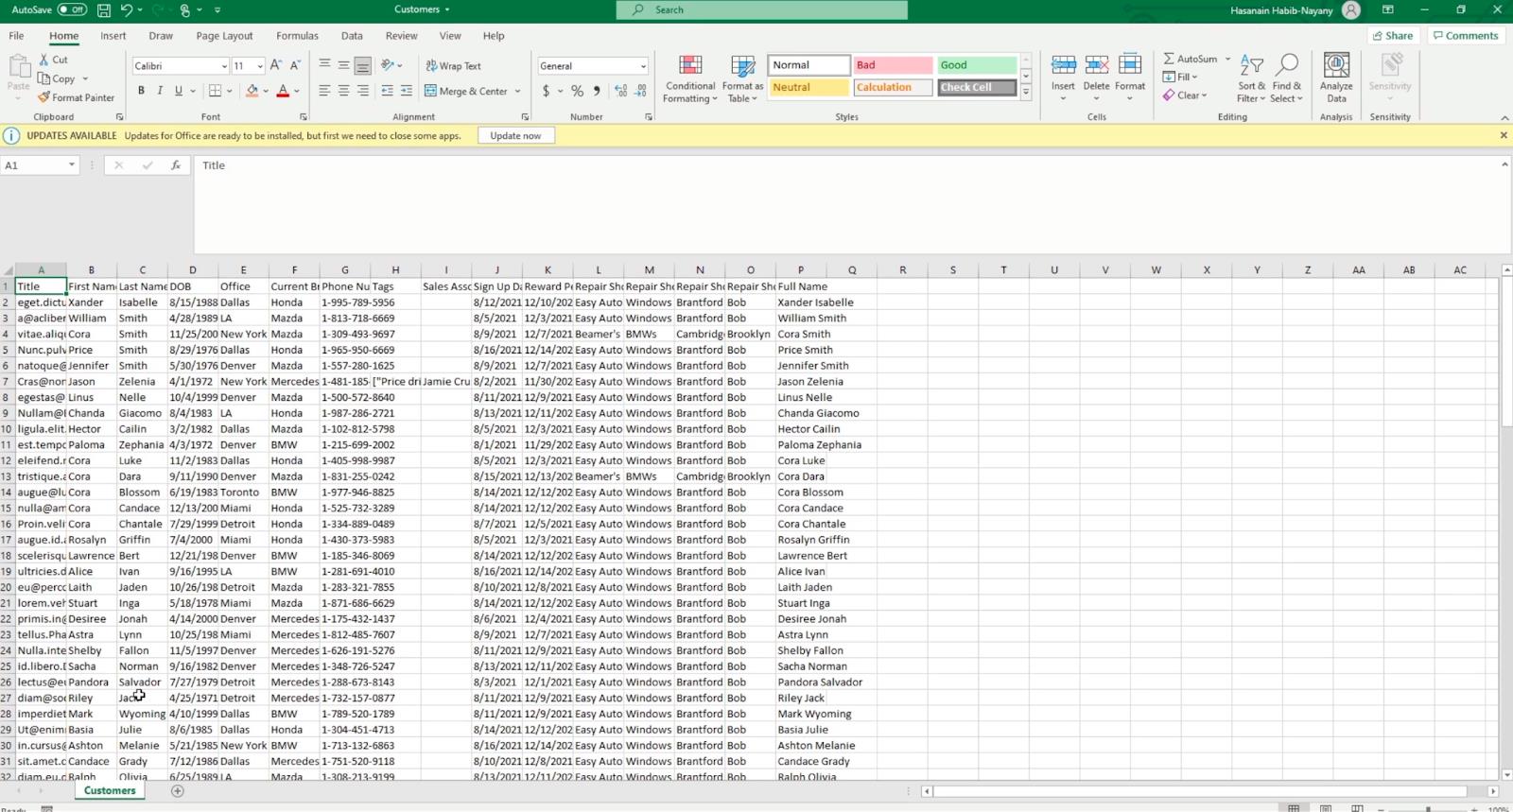Toggle Bold formatting
This screenshot has height=812, width=1513.
point(141,91)
